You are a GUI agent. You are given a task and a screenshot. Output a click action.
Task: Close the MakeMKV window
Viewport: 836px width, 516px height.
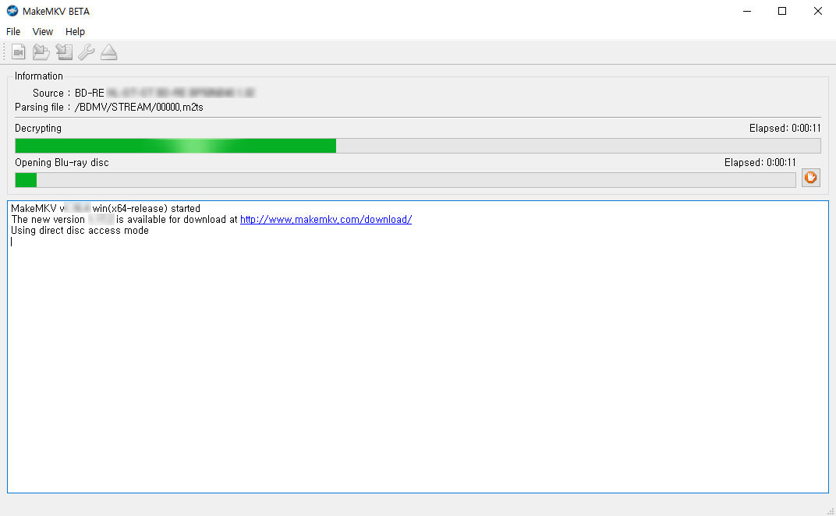coord(818,11)
